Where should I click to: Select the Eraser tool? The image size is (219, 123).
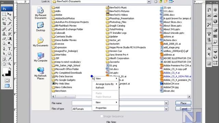coord(4,39)
